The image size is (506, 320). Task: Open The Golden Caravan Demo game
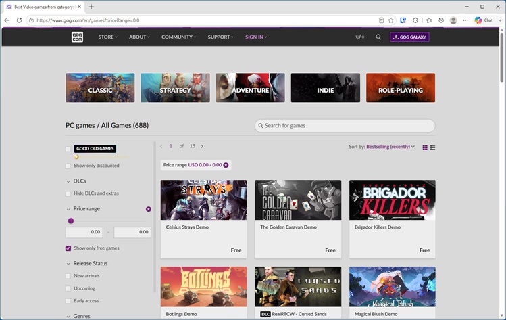pos(298,219)
